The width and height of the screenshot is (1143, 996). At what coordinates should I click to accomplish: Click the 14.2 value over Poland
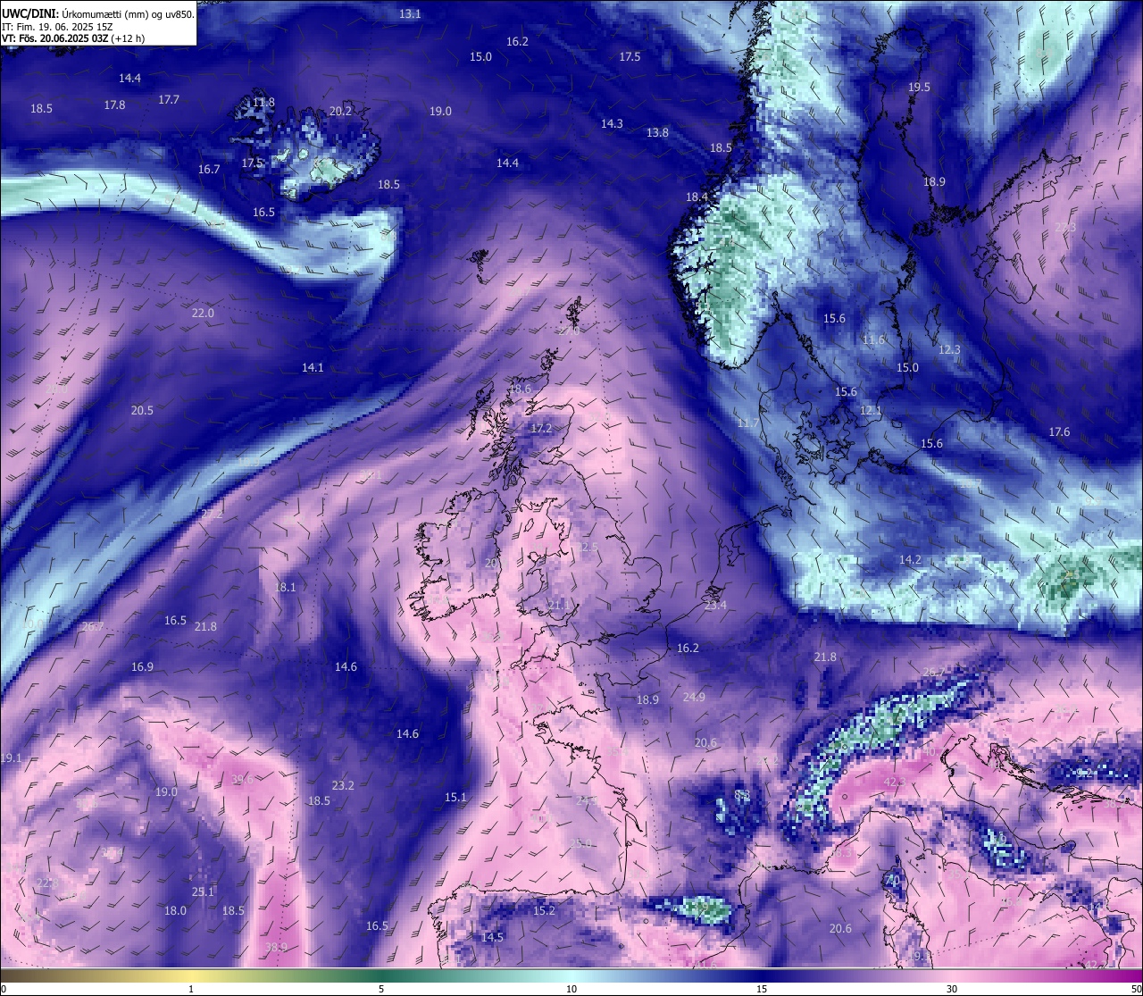tap(910, 560)
